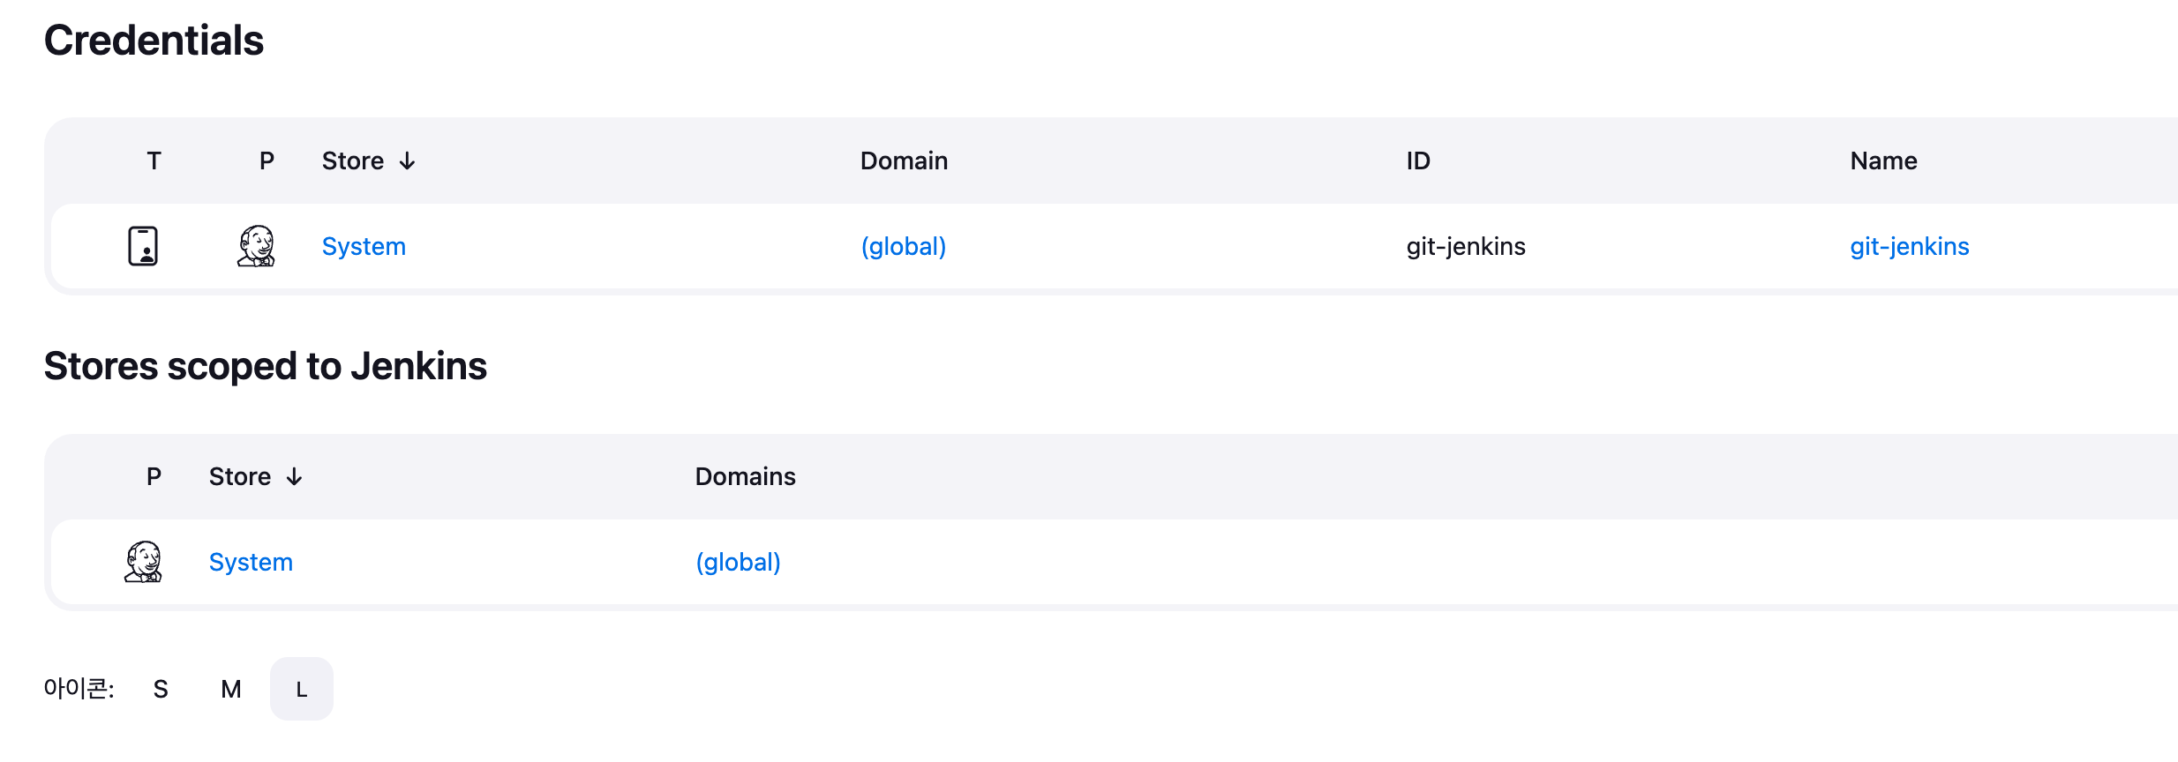Click the sort arrow next to Store in Stores table
Viewport: 2178px width, 762px height.
click(x=294, y=476)
